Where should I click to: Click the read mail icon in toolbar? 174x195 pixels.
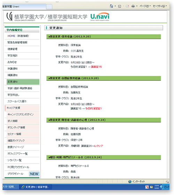[127, 6]
